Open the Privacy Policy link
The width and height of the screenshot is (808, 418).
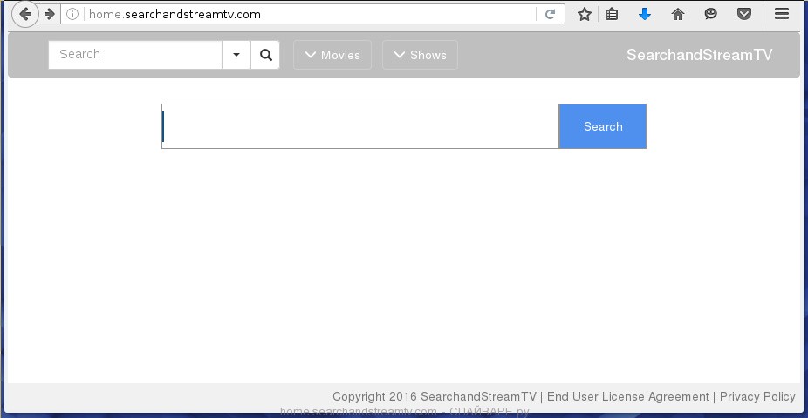[x=757, y=396]
